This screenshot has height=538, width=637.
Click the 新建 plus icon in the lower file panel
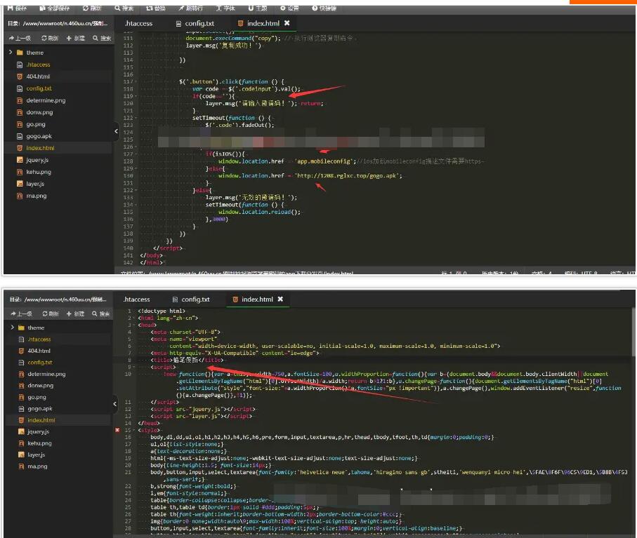(x=70, y=314)
